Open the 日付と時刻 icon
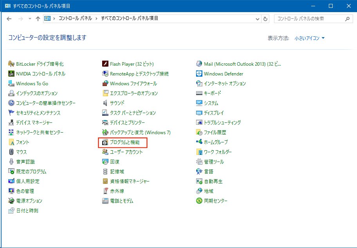This screenshot has width=357, height=248. 11,211
